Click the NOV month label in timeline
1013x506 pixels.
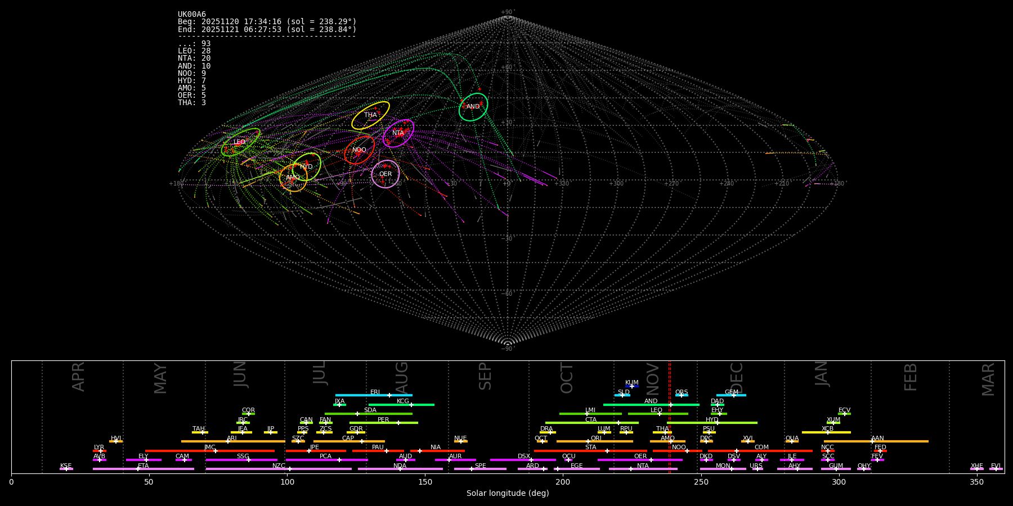click(653, 379)
